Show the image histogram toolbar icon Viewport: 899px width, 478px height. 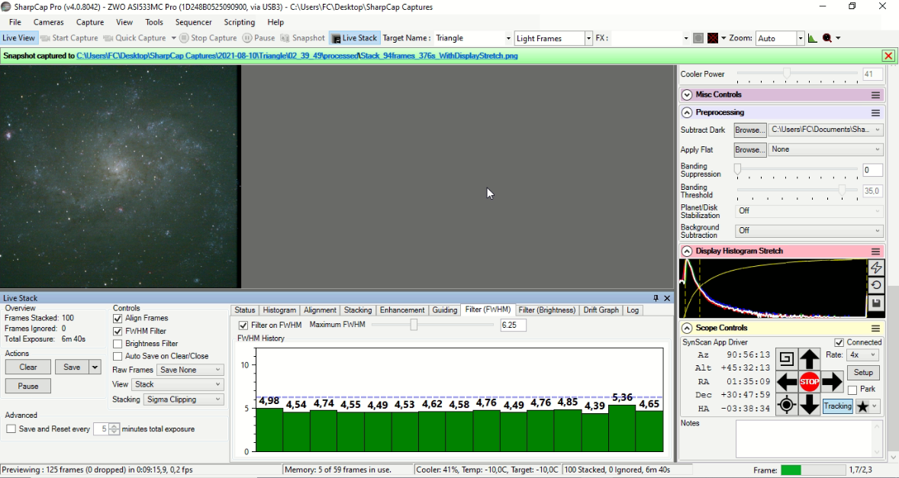pos(813,38)
